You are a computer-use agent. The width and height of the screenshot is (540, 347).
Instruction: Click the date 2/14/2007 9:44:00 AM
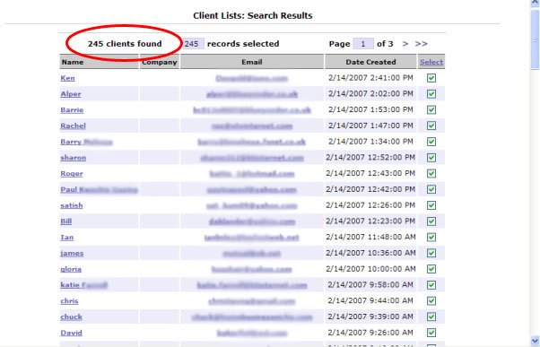(x=370, y=300)
